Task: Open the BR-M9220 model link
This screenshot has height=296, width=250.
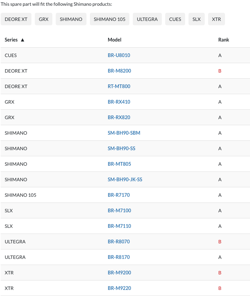Action: [x=119, y=288]
